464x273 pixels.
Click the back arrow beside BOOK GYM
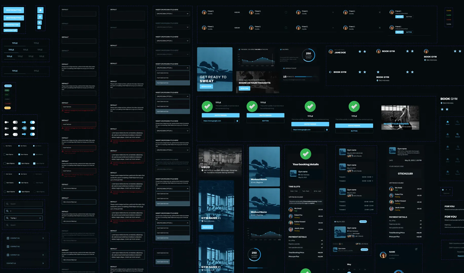coord(330,72)
